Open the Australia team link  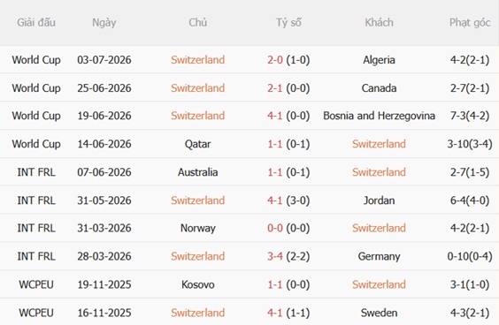197,172
